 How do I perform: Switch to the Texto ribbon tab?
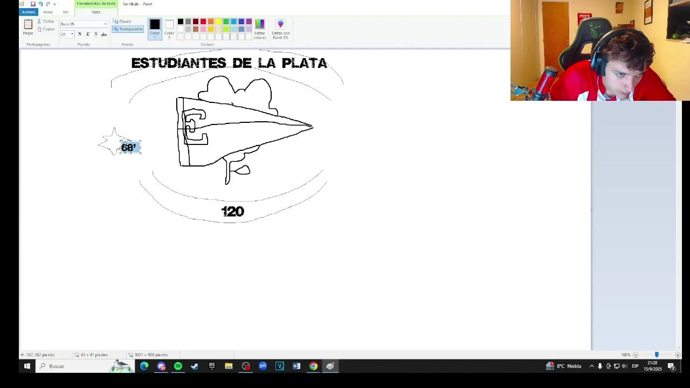(95, 12)
